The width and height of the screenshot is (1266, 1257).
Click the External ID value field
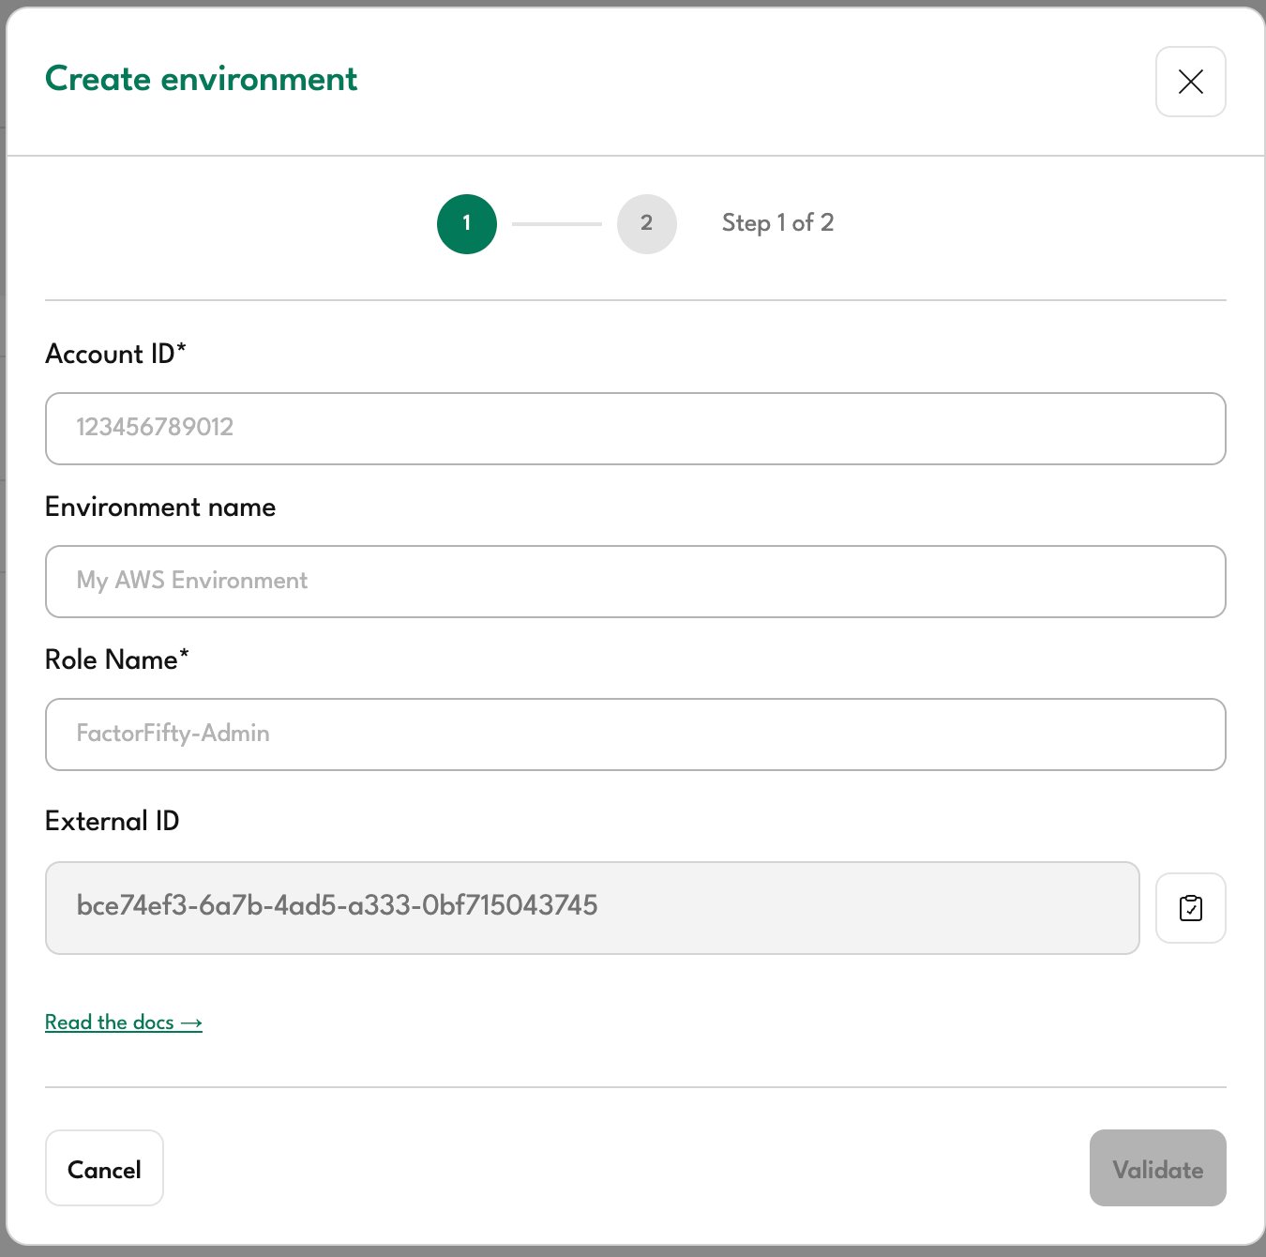[592, 908]
